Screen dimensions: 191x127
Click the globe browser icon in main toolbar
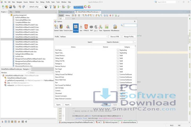[x=46, y=7]
